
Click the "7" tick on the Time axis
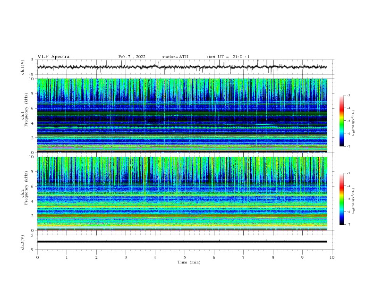point(244,257)
